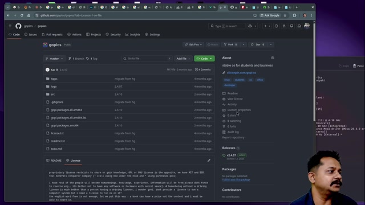
Task: Open the 4 Commits history
Action: point(203,69)
